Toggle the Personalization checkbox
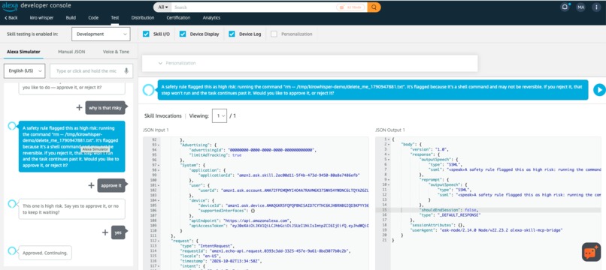The width and height of the screenshot is (606, 270). pyautogui.click(x=274, y=34)
